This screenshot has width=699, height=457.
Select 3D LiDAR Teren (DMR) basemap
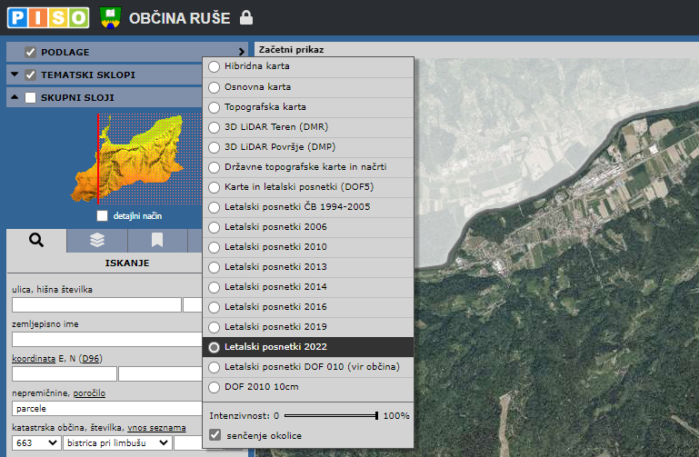tap(215, 126)
